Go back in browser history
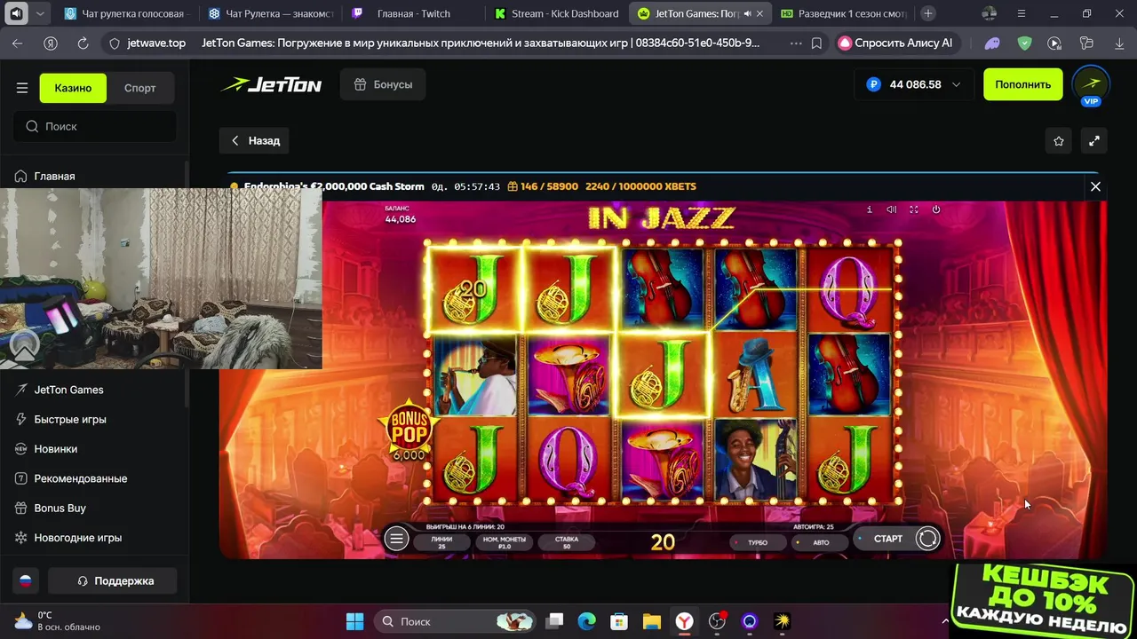Viewport: 1137px width, 639px height. tap(18, 43)
